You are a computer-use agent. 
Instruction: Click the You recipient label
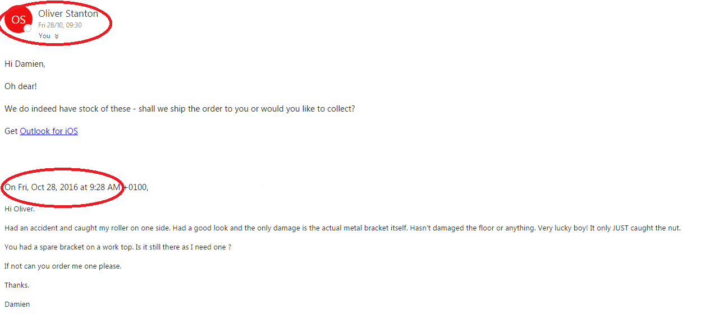[44, 36]
